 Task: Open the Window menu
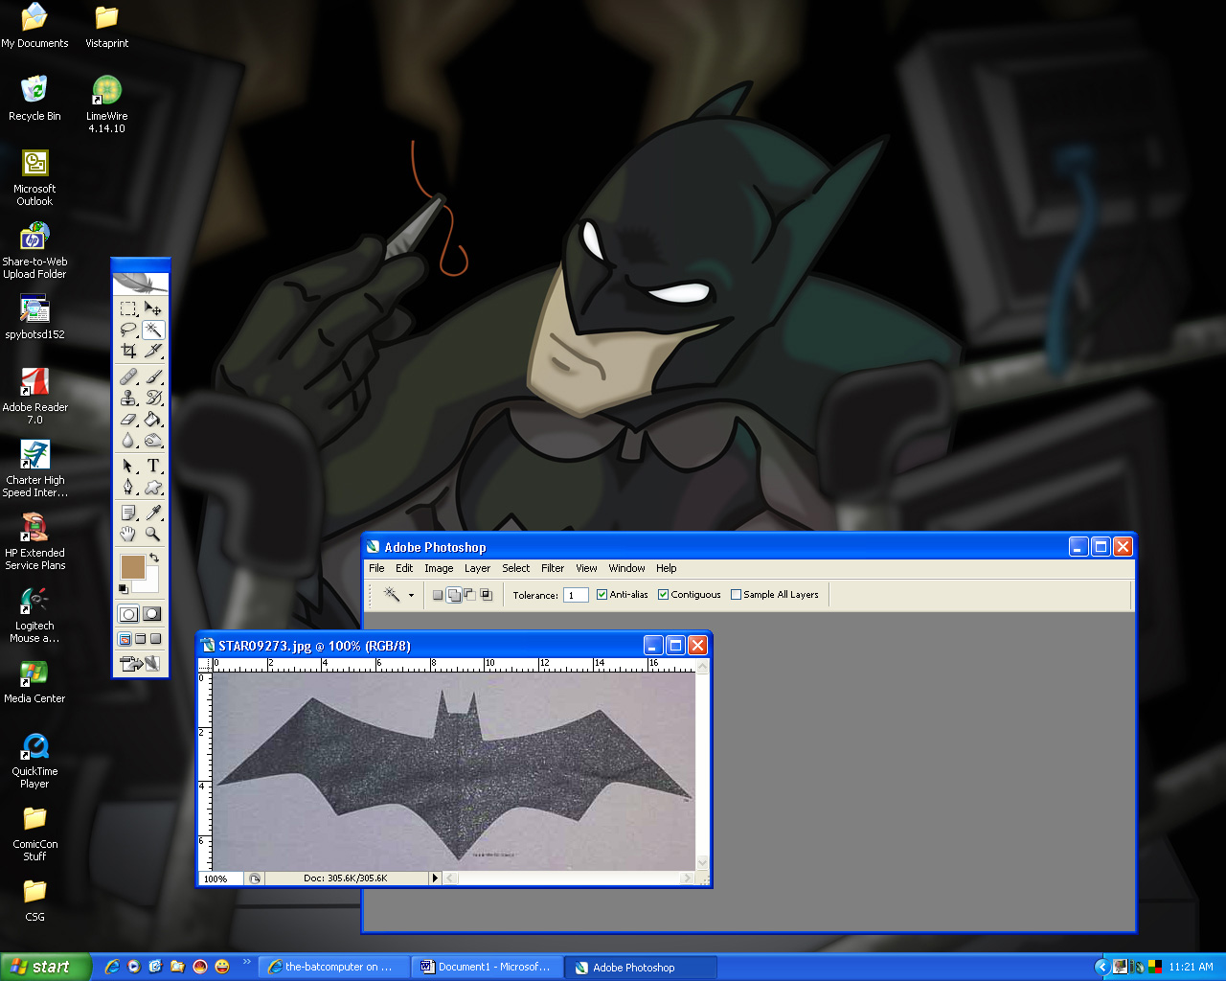[x=626, y=568]
